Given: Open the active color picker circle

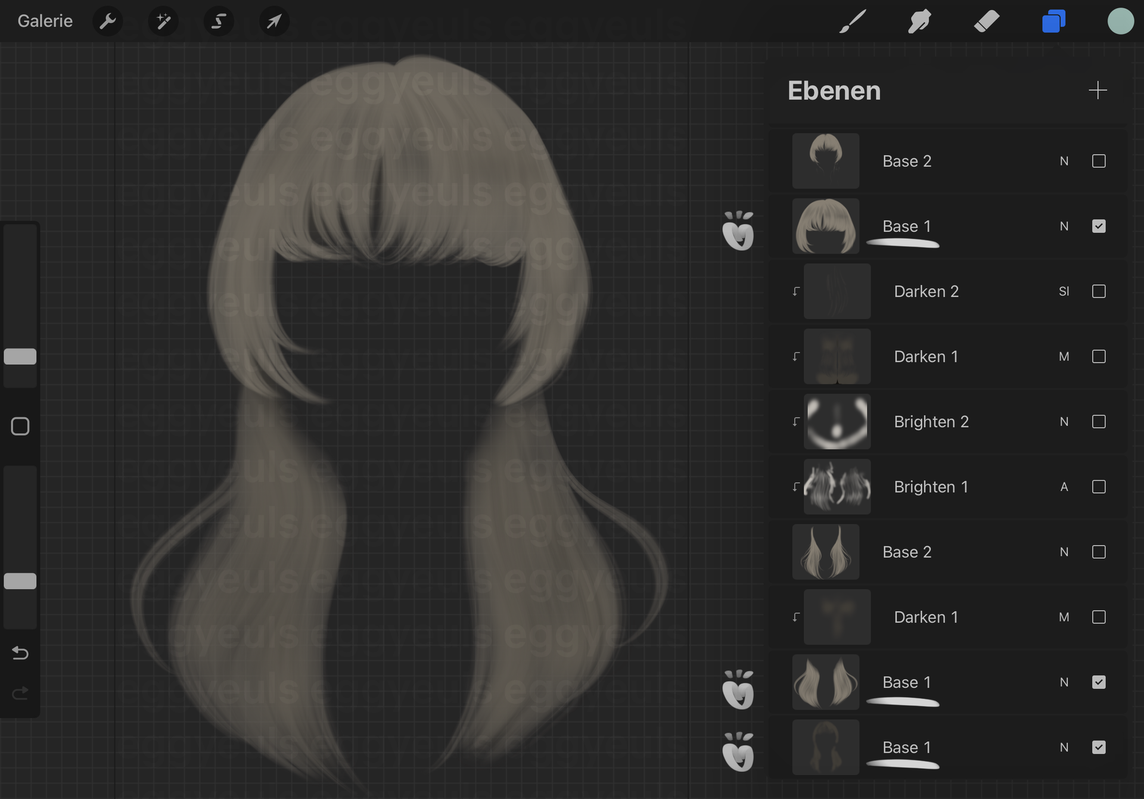Looking at the screenshot, I should (1120, 21).
